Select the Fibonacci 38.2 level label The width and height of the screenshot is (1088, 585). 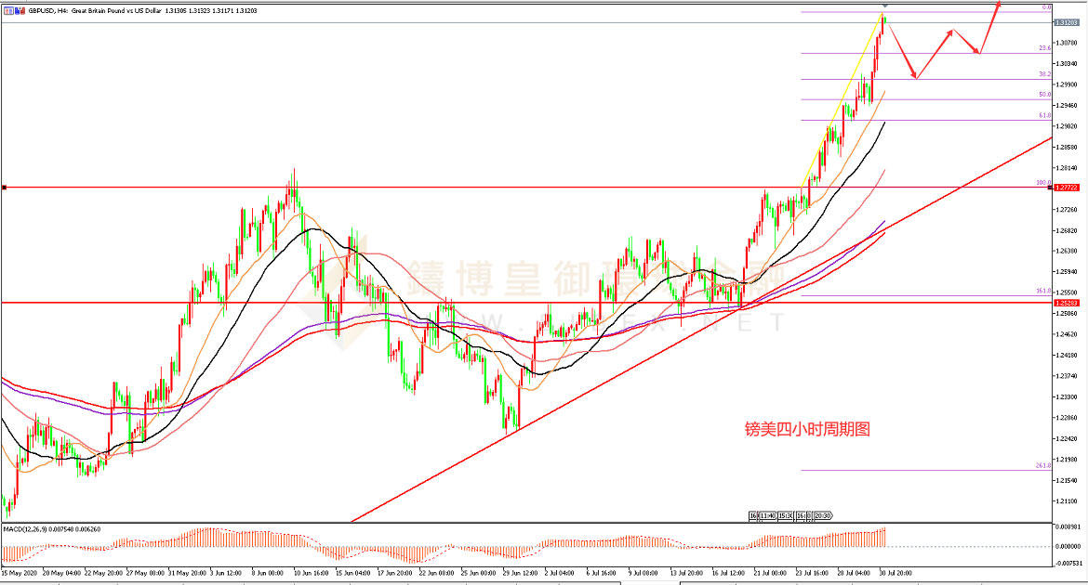coord(1044,74)
